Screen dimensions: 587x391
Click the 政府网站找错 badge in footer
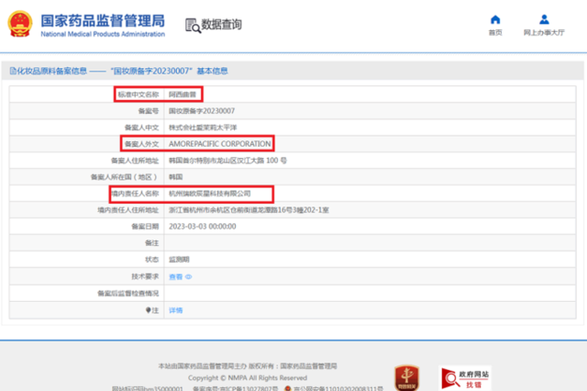coord(465,378)
